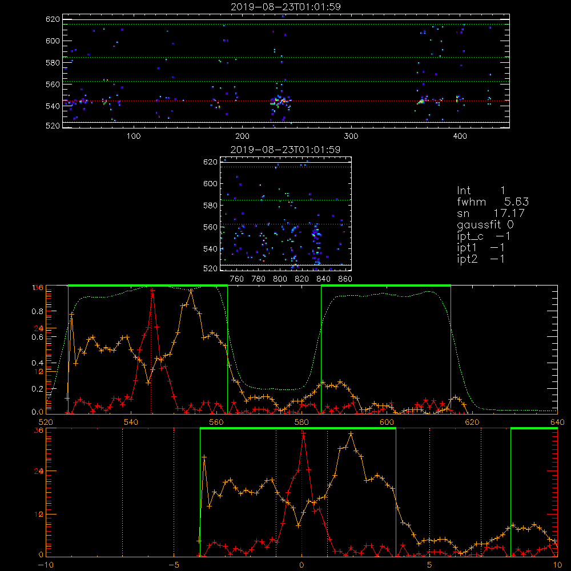The width and height of the screenshot is (571, 571).
Task: Click the '100' x-axis label of the top image
Action: click(x=134, y=136)
